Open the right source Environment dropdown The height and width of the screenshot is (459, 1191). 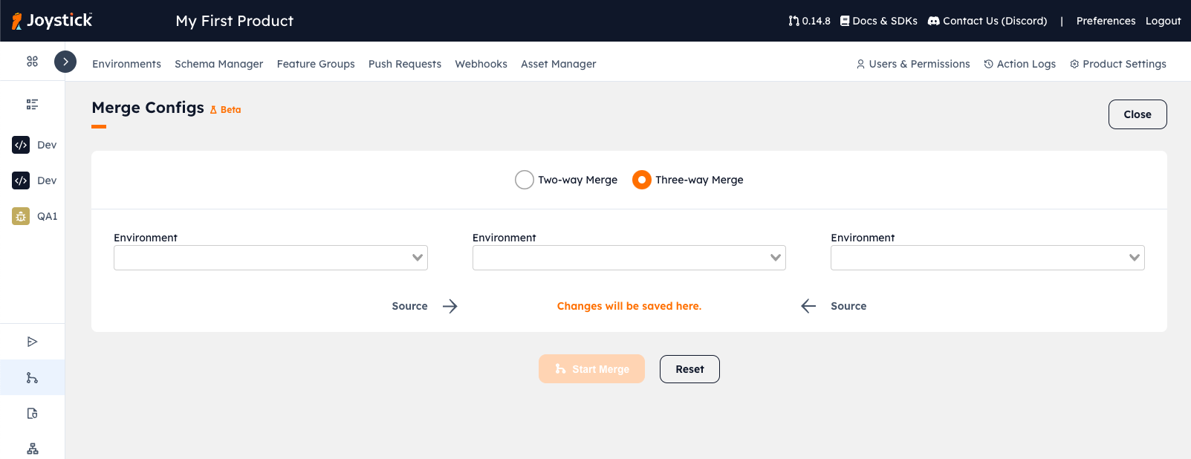pyautogui.click(x=987, y=258)
